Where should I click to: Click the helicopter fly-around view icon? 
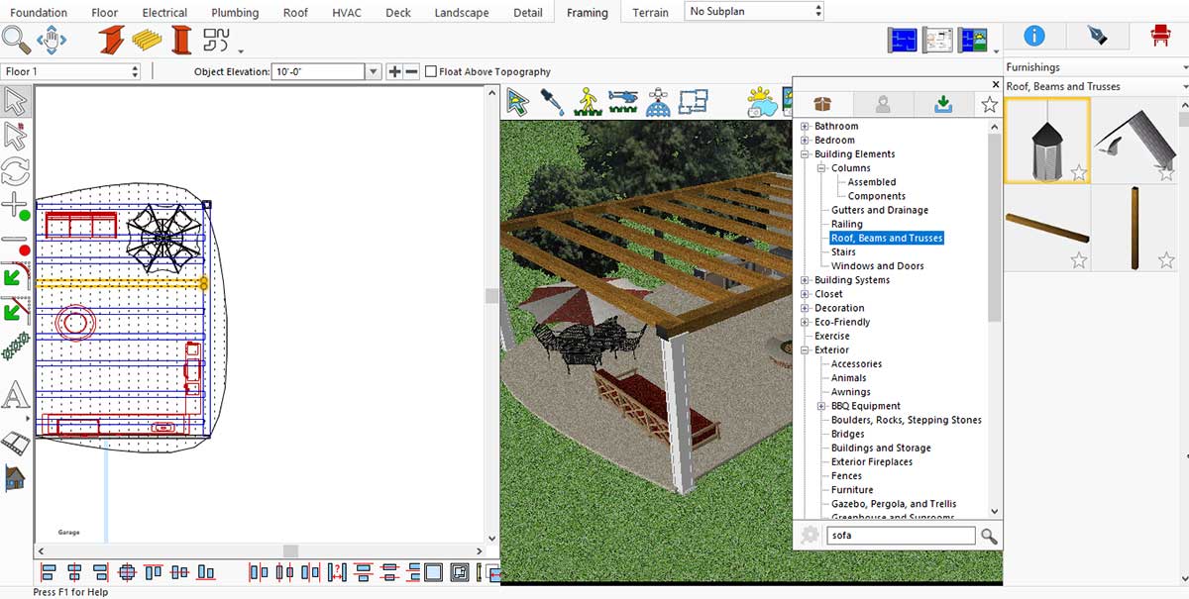(623, 101)
